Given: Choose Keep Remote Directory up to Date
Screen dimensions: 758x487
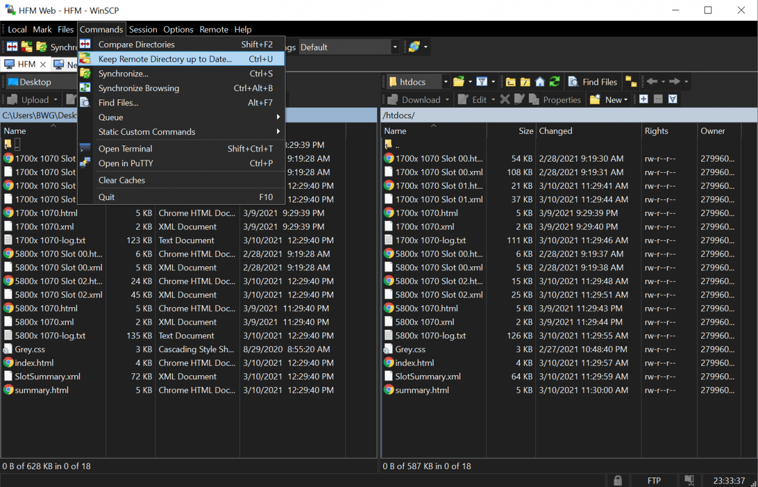Looking at the screenshot, I should coord(165,59).
